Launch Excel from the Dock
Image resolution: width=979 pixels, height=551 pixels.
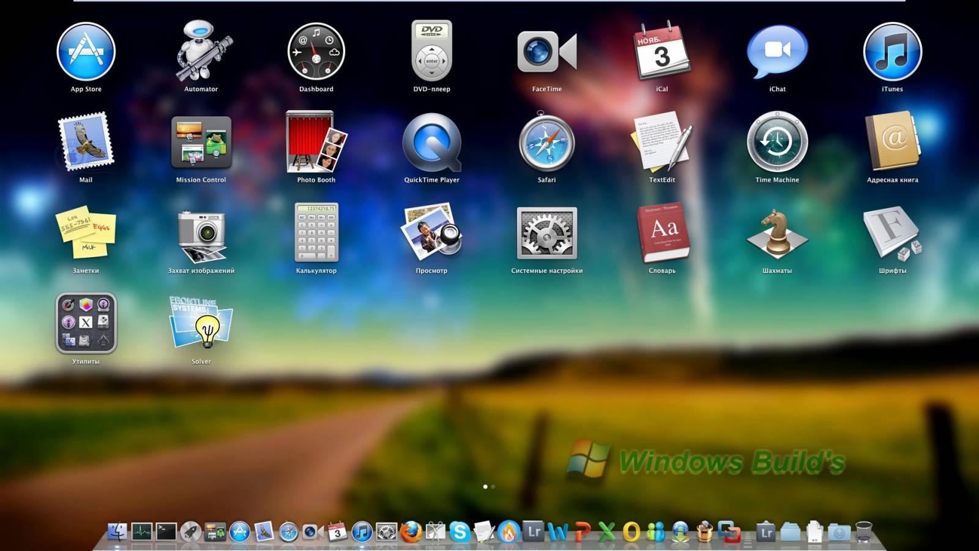click(606, 532)
